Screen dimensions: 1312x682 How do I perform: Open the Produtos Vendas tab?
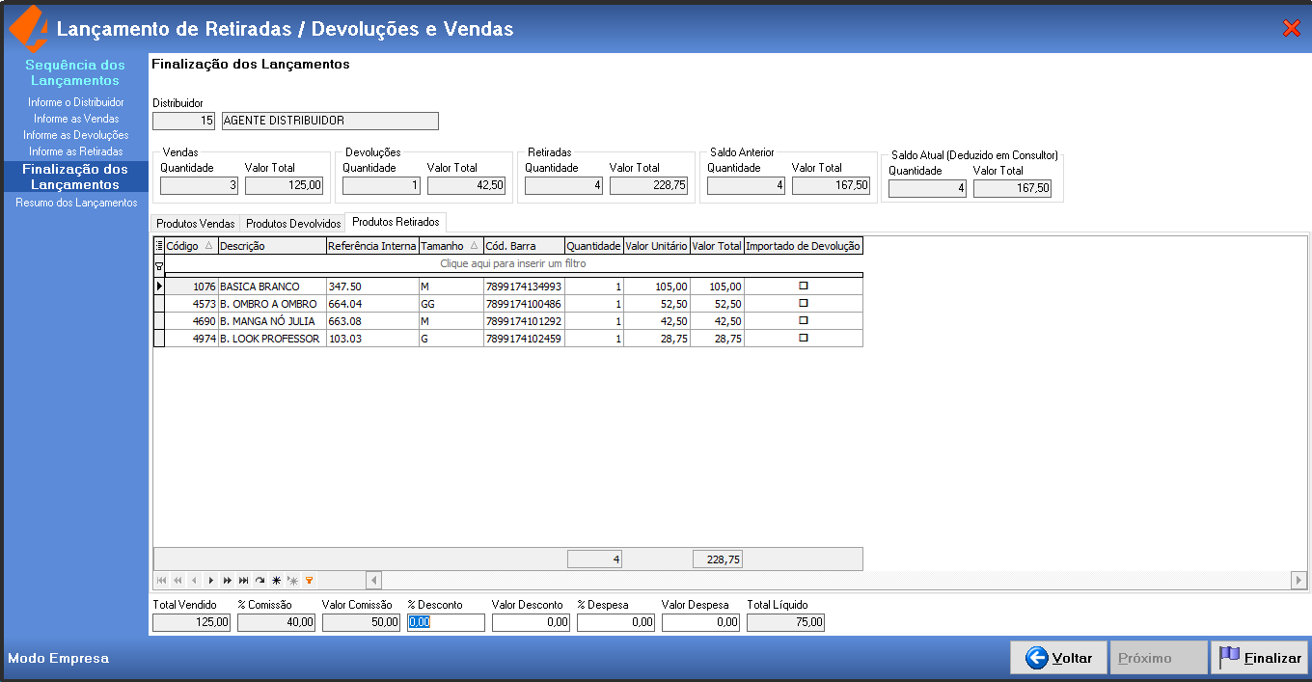click(x=196, y=224)
